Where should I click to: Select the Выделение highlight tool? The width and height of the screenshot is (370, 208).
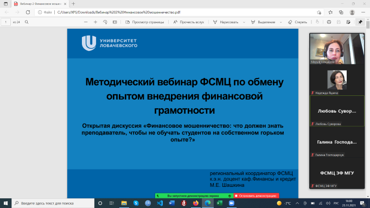pos(263,22)
